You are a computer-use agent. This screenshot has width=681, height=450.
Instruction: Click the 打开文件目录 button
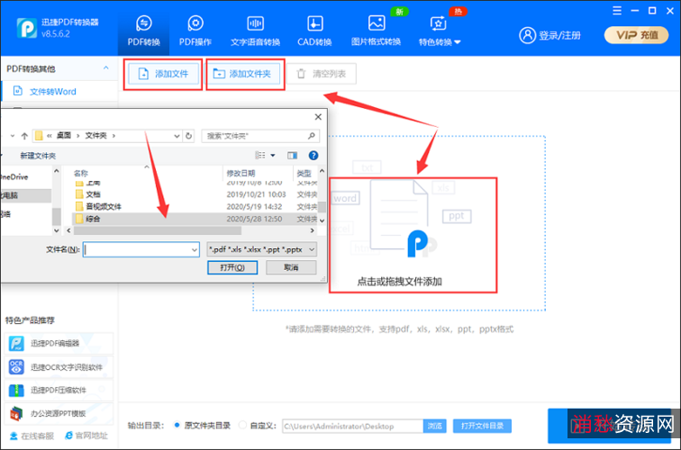point(482,426)
